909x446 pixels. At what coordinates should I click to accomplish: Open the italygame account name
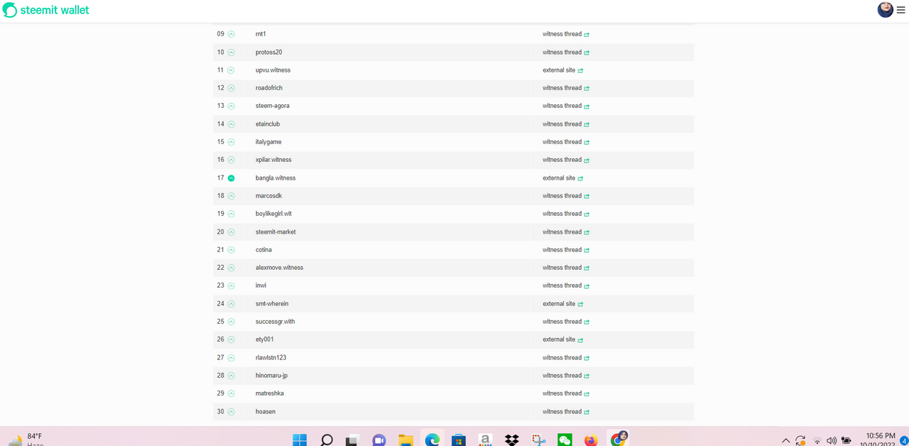[268, 142]
